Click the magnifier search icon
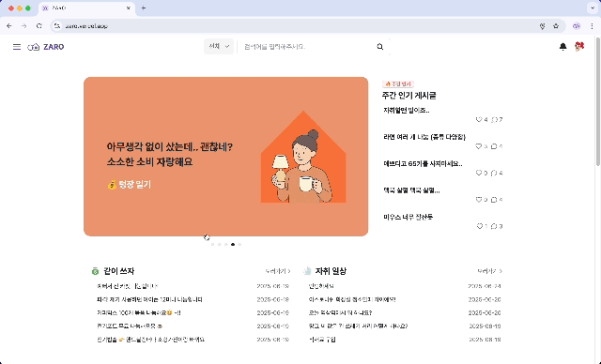The image size is (601, 364). [x=379, y=47]
